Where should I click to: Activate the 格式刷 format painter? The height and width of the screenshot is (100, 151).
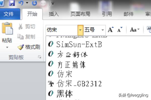pyautogui.click(x=29, y=47)
